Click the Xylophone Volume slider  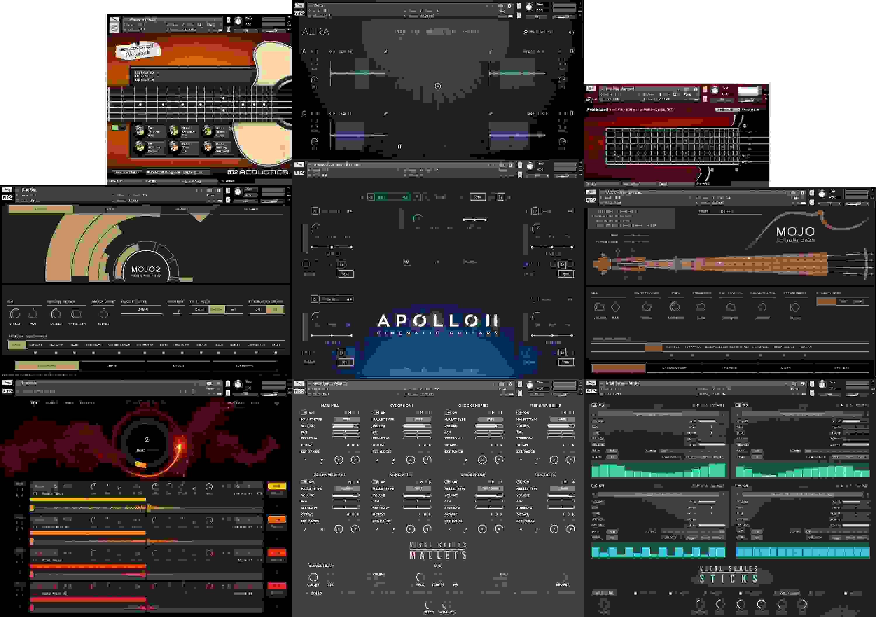(x=417, y=426)
